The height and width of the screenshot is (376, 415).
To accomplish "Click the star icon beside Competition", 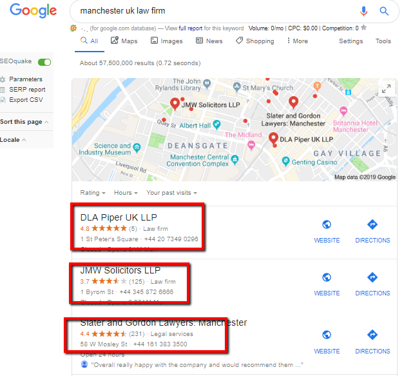I will 364,28.
